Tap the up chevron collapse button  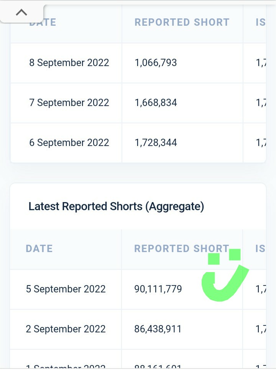coord(21,13)
